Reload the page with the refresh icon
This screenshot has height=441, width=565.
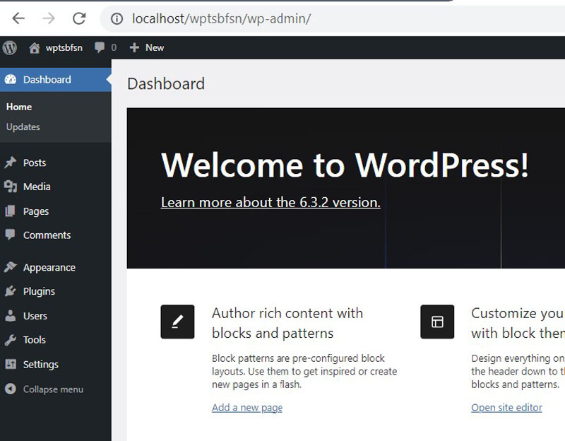[79, 18]
